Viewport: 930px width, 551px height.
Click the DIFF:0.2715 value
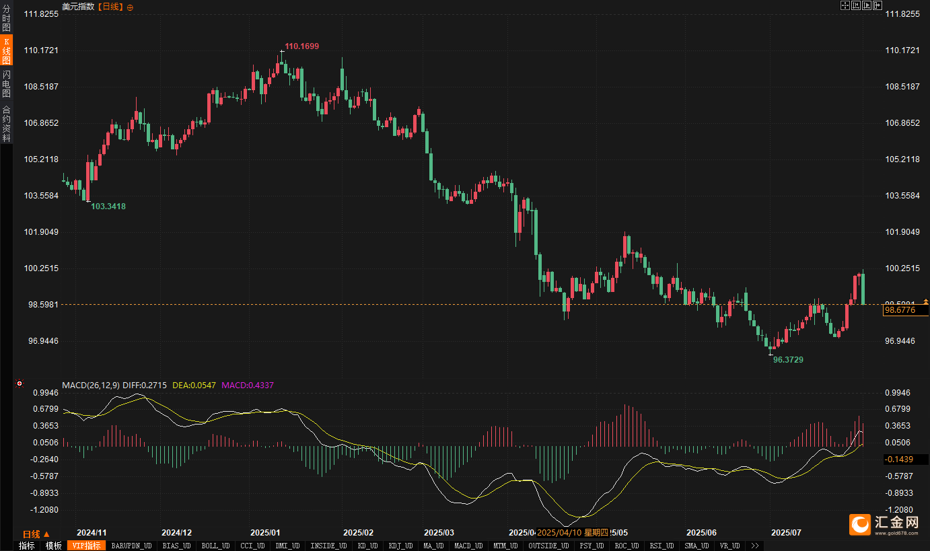coord(145,385)
